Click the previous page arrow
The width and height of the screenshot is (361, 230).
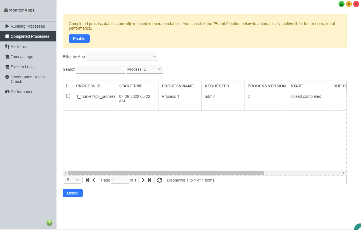[94, 180]
